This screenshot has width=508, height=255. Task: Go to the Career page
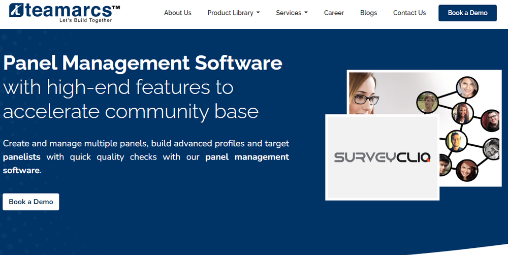pos(334,13)
